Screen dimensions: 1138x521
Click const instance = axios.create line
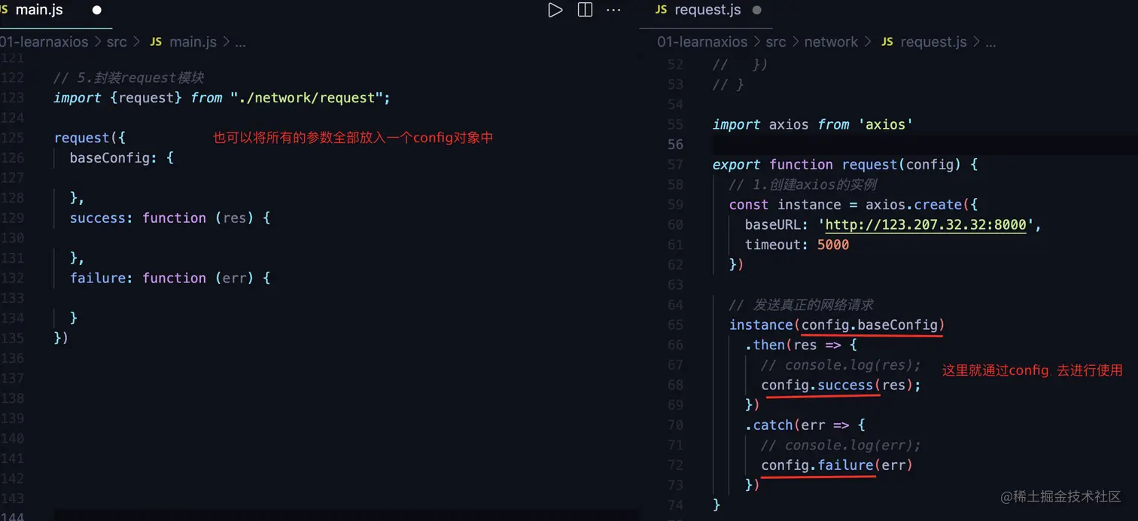853,205
